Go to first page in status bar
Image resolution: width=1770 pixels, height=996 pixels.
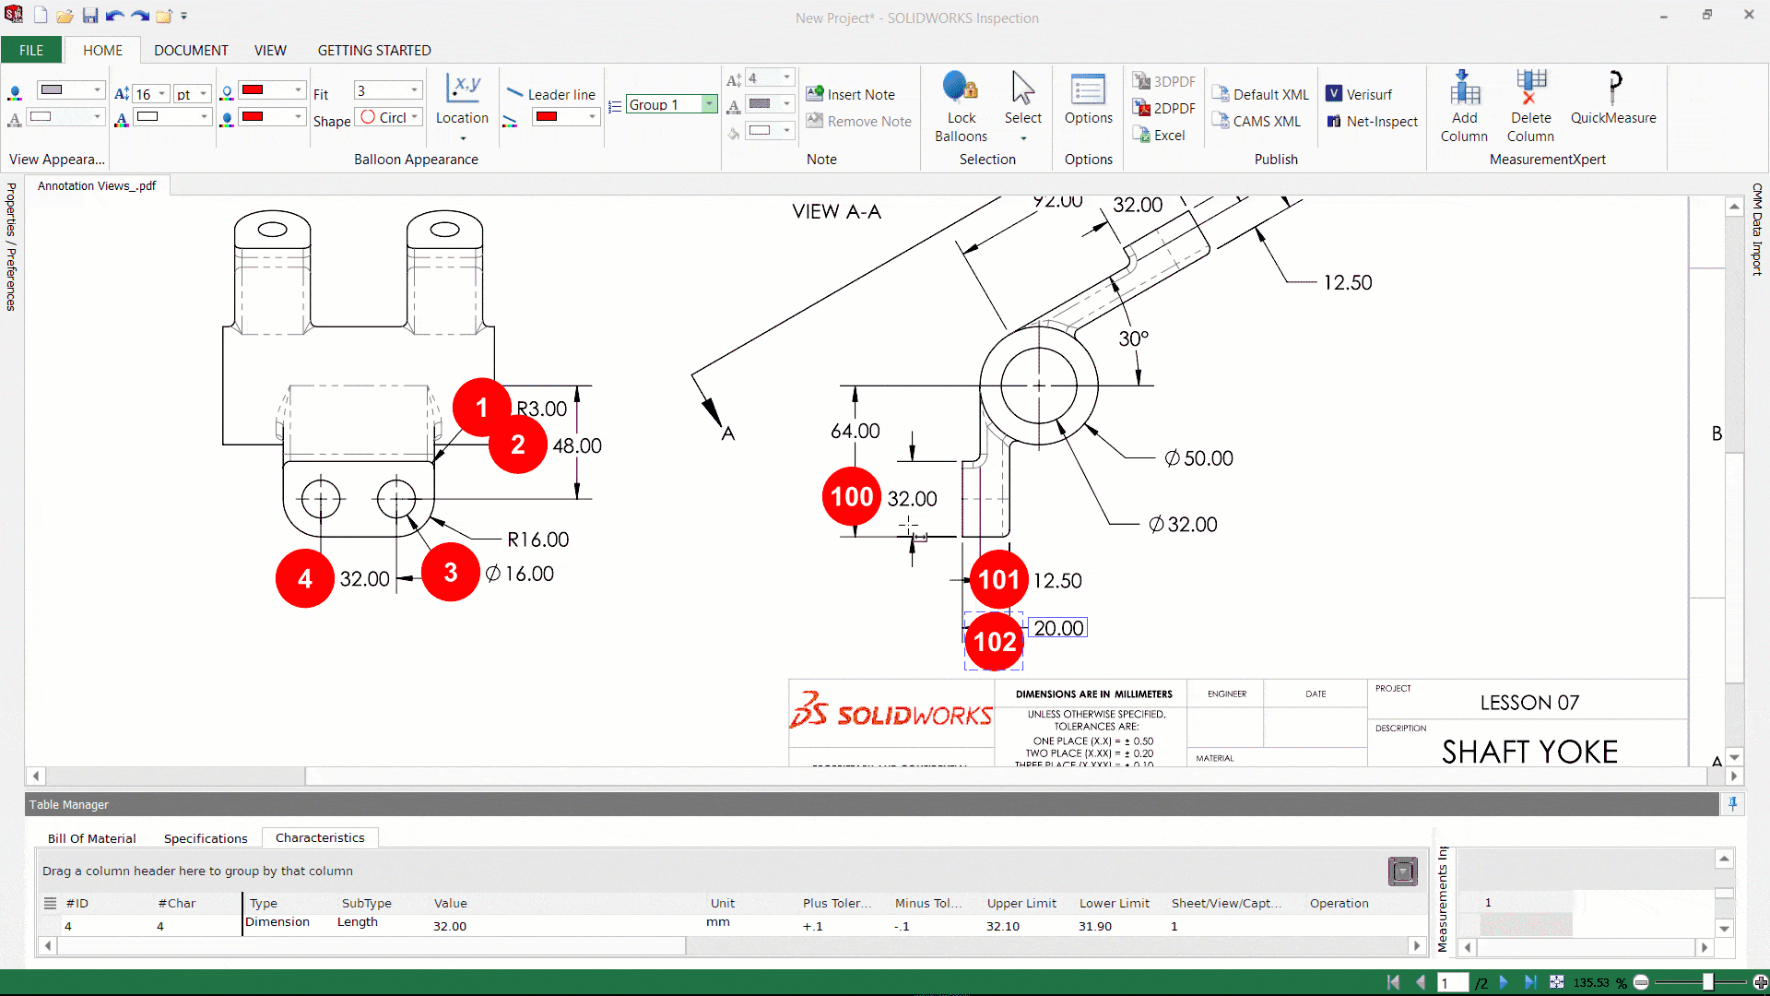[1393, 982]
